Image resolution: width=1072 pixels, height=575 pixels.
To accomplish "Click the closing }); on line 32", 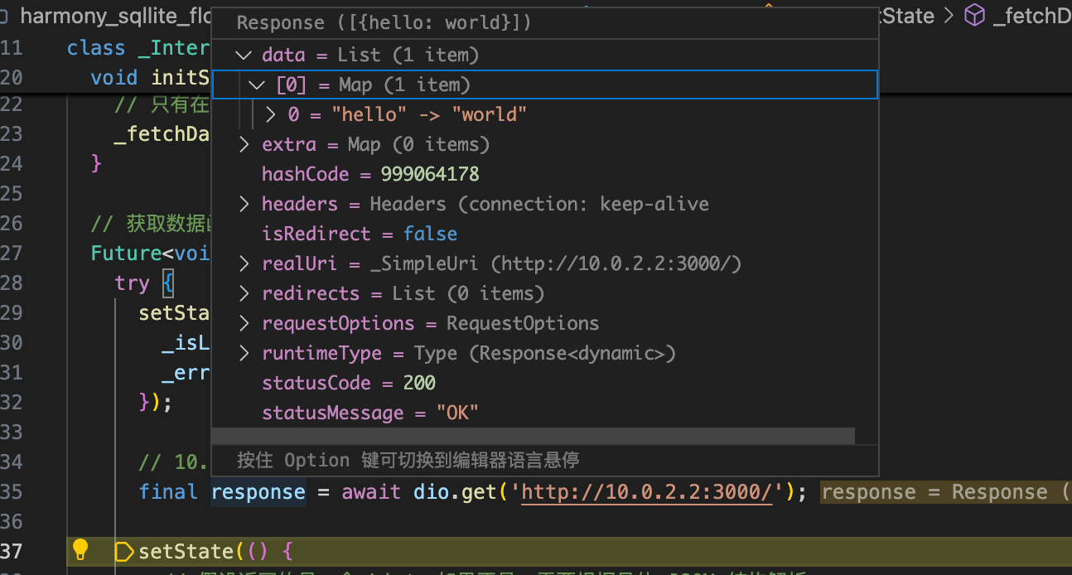I will point(156,403).
